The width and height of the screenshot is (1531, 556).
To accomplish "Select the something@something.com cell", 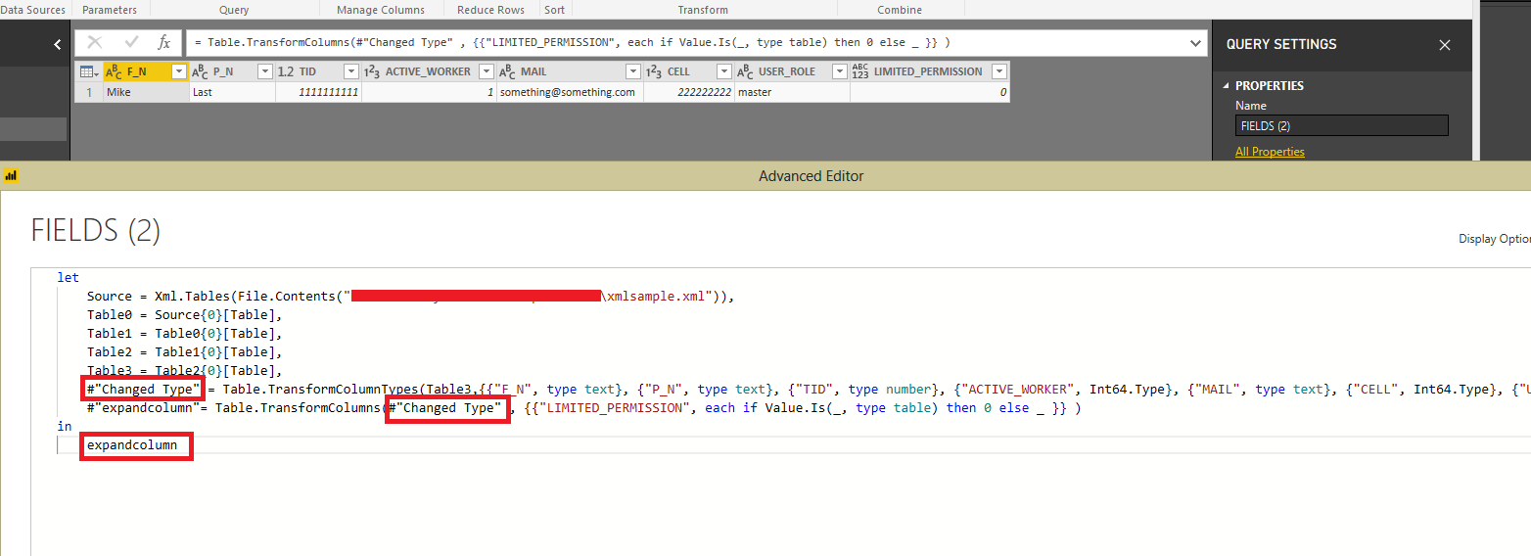I will click(x=569, y=92).
